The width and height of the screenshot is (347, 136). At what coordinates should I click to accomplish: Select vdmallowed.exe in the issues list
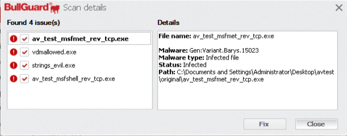click(x=54, y=52)
